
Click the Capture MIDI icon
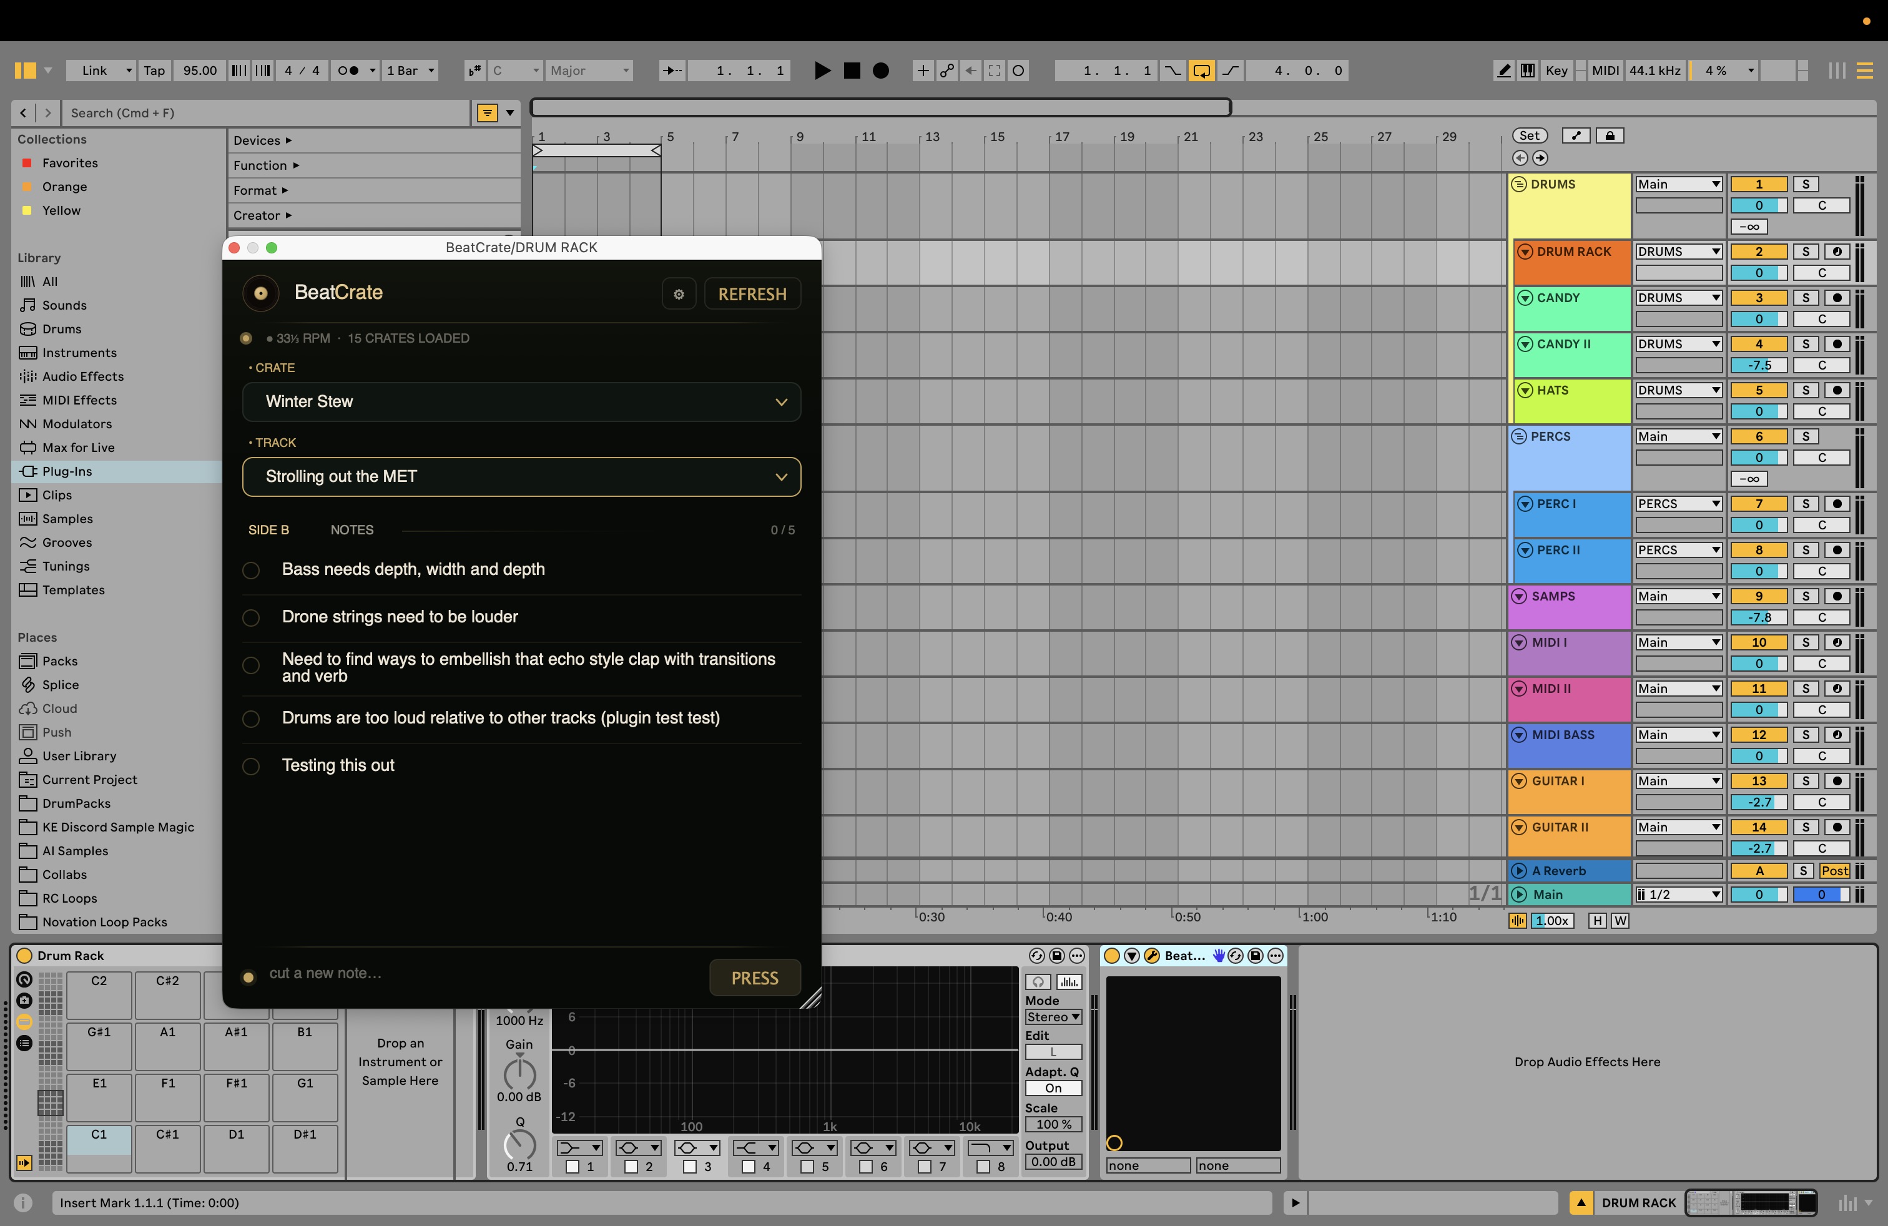(994, 71)
